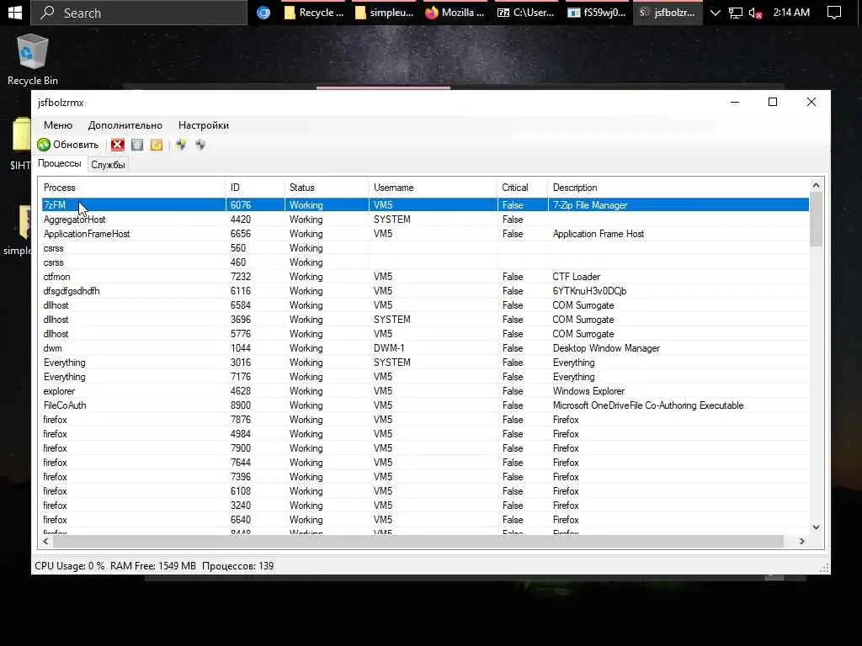Open the Настройки menu
The height and width of the screenshot is (646, 862).
pyautogui.click(x=204, y=125)
